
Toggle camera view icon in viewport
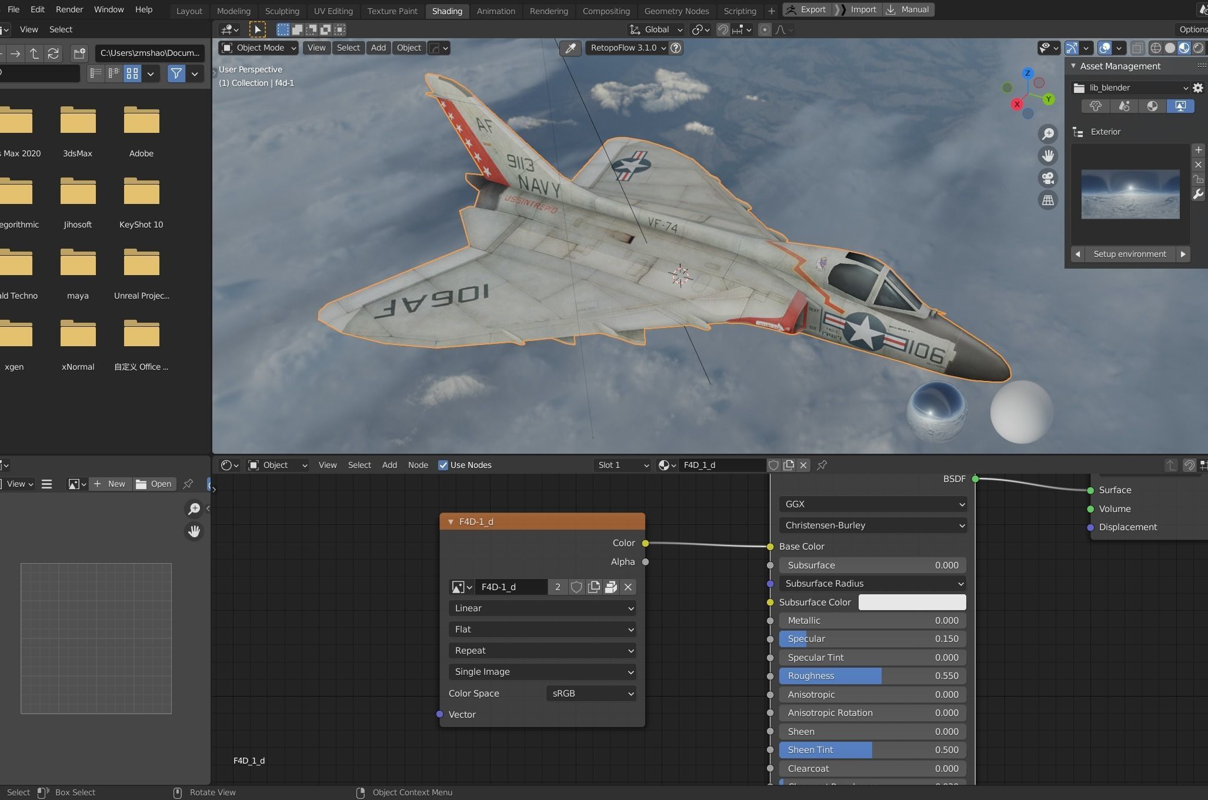coord(1047,178)
